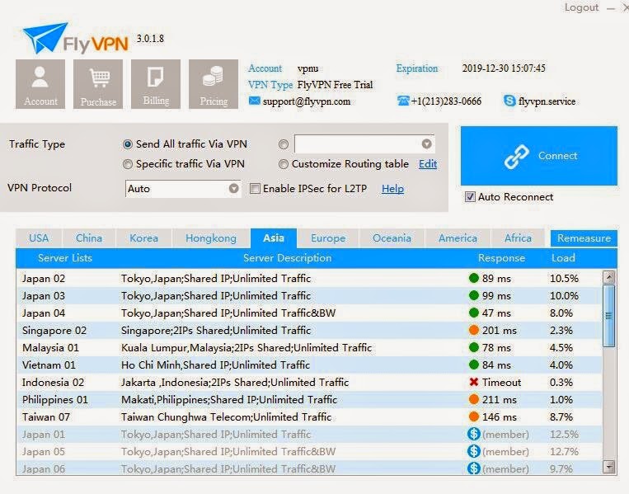This screenshot has height=494, width=629.
Task: Click green status dot for Japan 03
Action: coord(474,295)
